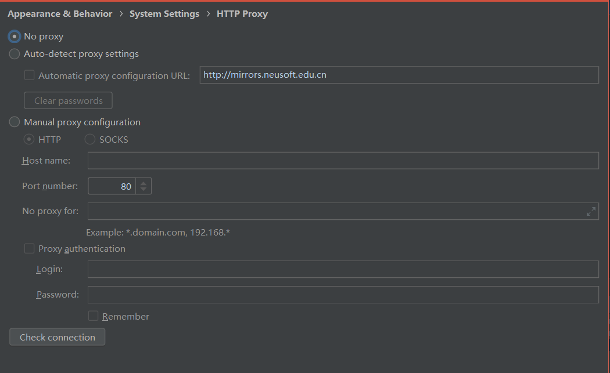This screenshot has width=610, height=373.
Task: Navigate to Appearance & Behavior breadcrumb
Action: (x=59, y=13)
